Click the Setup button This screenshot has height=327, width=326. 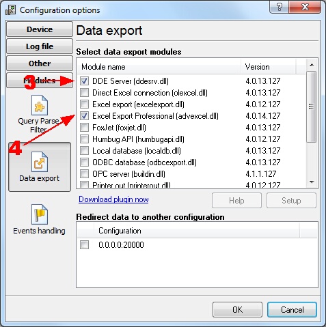291,201
